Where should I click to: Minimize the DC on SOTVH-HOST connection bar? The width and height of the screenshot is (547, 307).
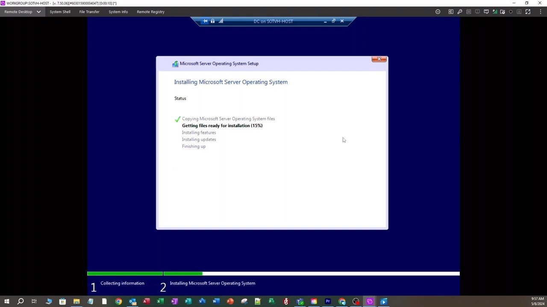tap(325, 21)
